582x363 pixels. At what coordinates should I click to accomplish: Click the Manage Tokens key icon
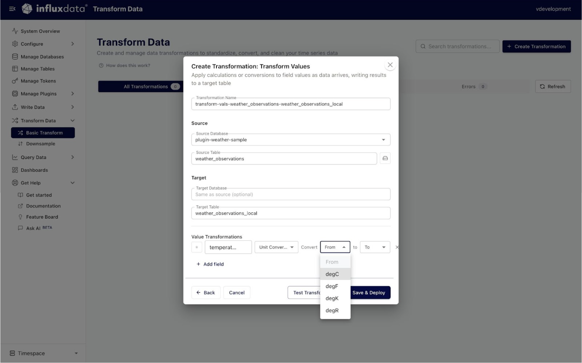(15, 81)
